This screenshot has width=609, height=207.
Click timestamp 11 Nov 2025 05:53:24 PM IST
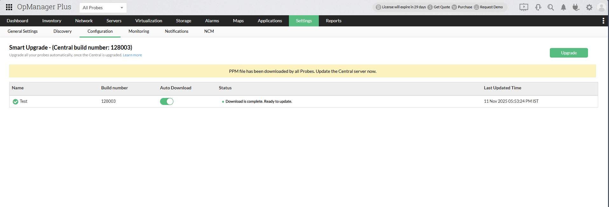(x=511, y=101)
